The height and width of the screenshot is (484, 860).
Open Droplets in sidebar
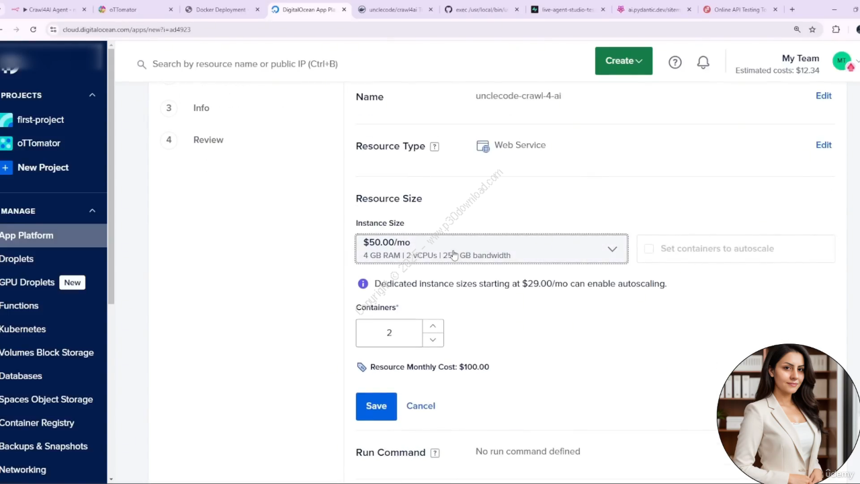17,259
